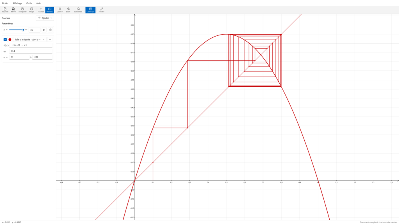The image size is (399, 224).
Task: Zoom in with Zoom + icon
Action: point(60,10)
